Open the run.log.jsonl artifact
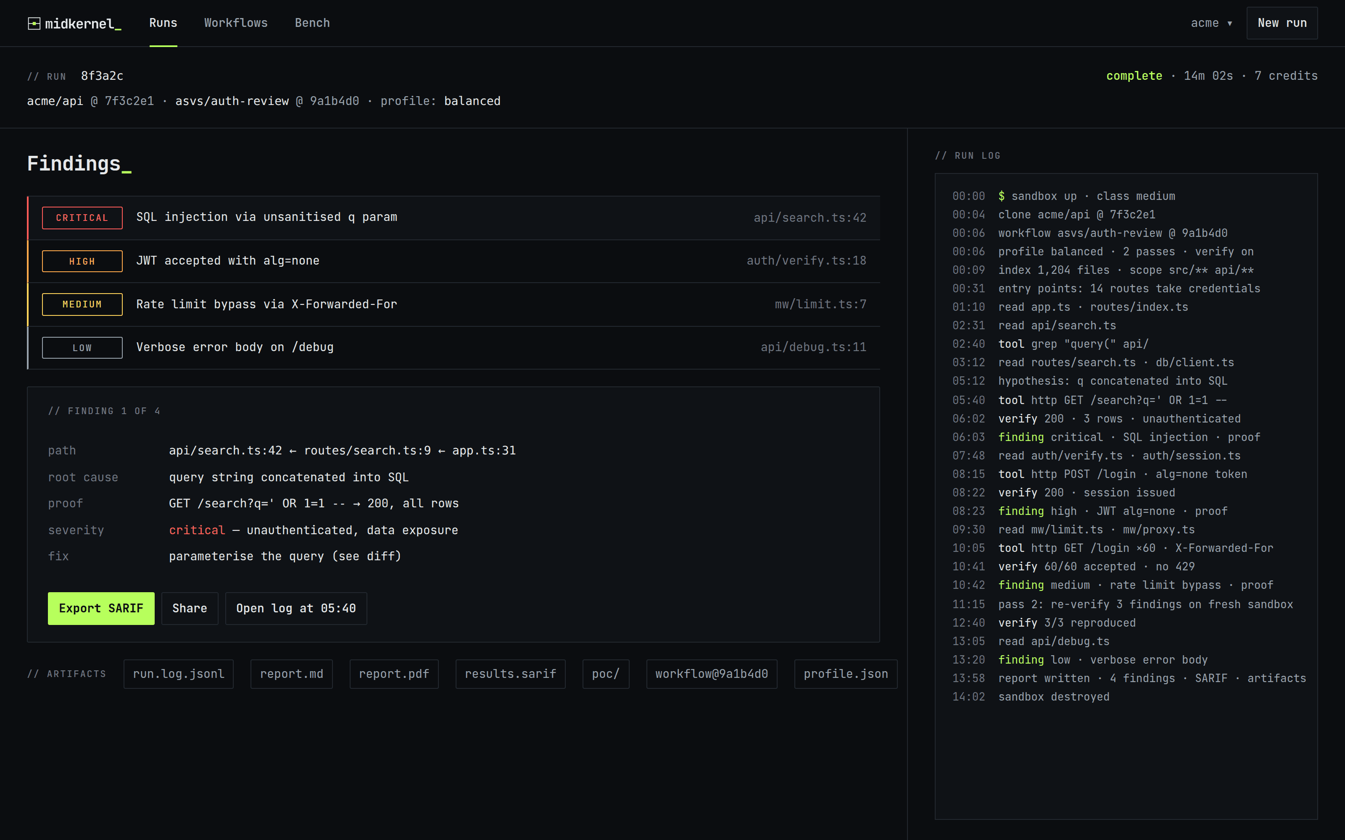This screenshot has width=1345, height=840. click(178, 674)
